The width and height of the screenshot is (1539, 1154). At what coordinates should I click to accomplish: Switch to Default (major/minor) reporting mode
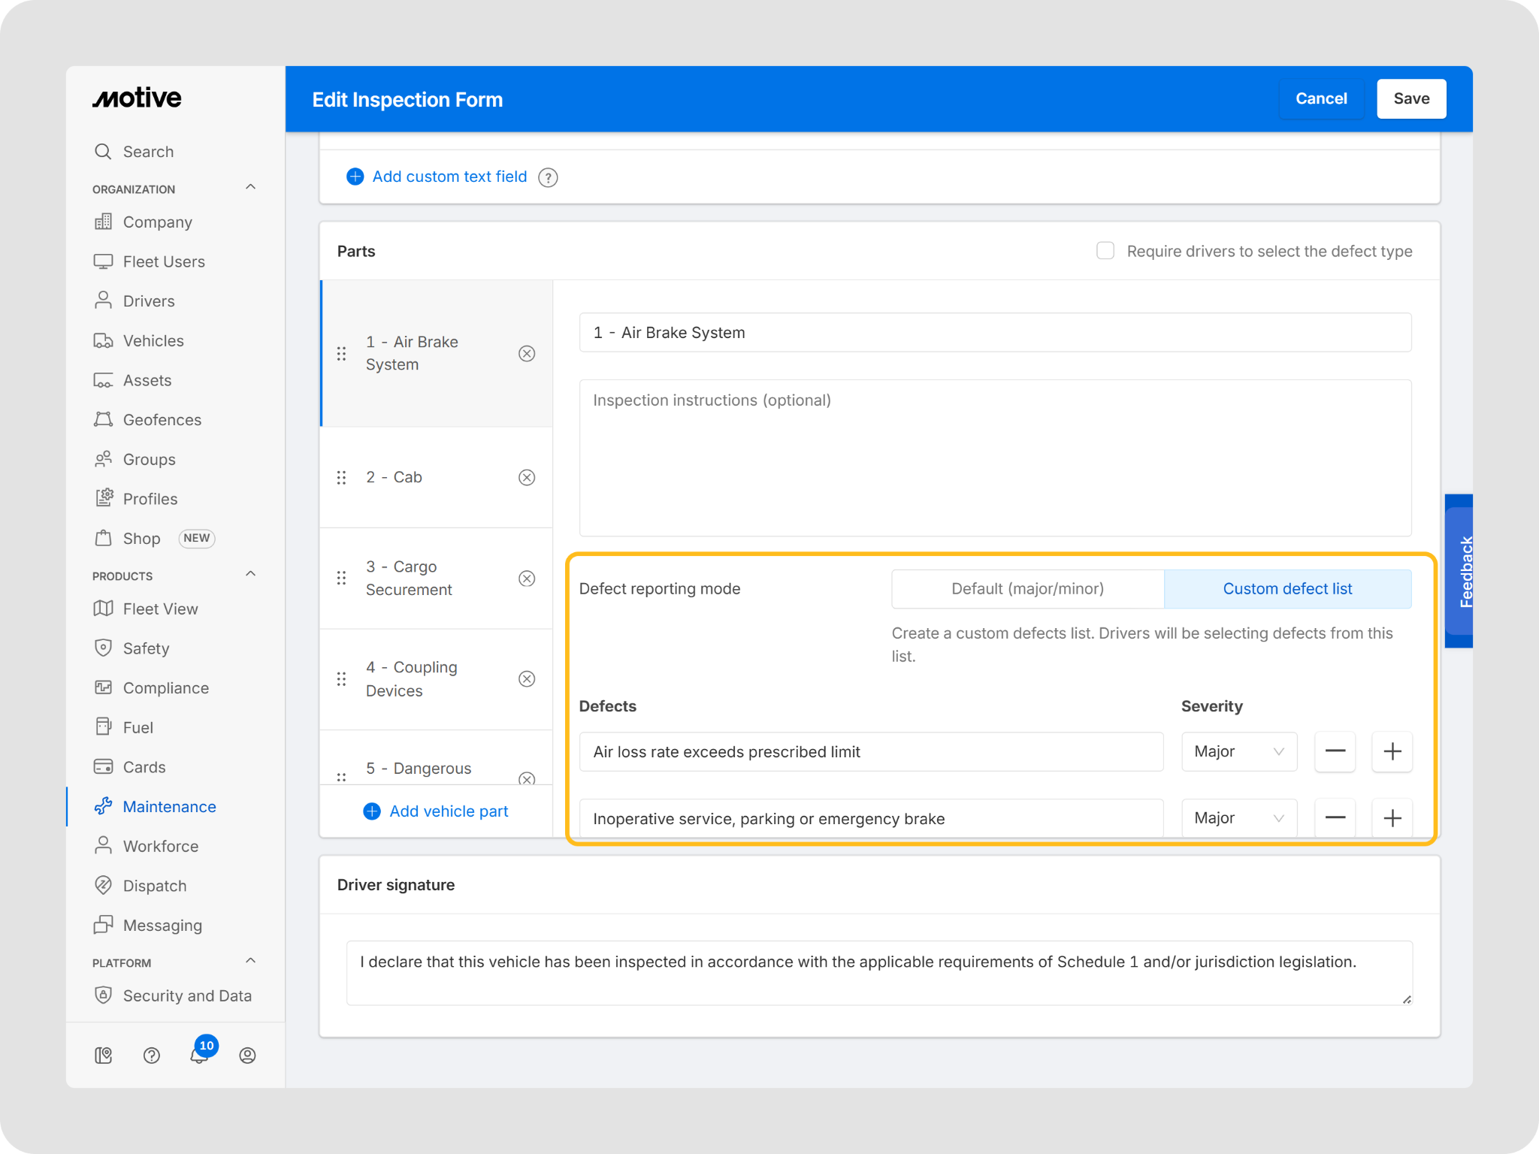[x=1027, y=588]
